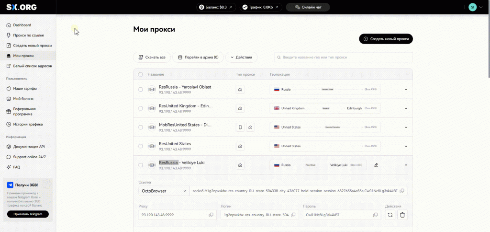Click residential home icon in Yaroslavl row
This screenshot has height=232, width=490.
coord(240,90)
